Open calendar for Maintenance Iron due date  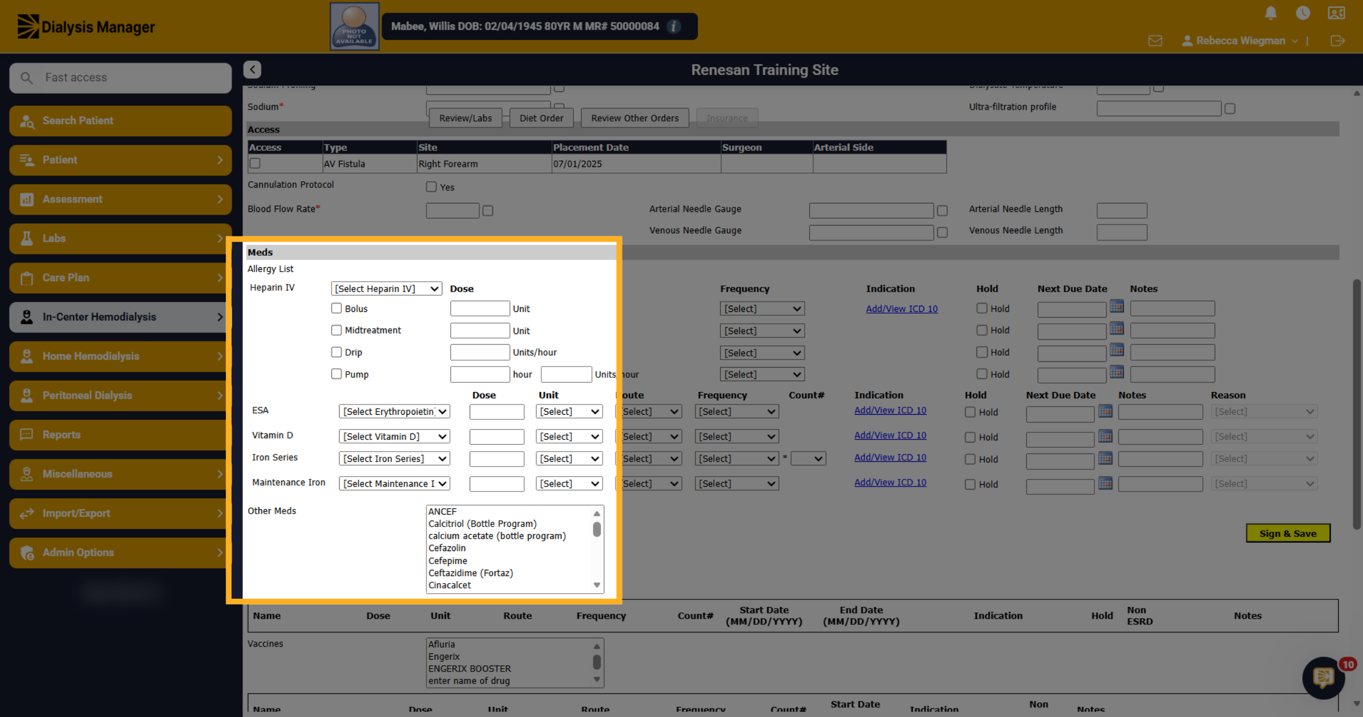click(1105, 483)
